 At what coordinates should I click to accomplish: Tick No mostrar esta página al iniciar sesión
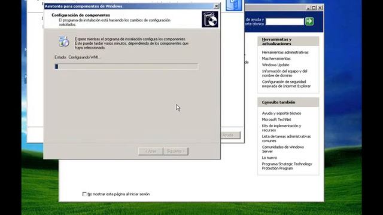click(x=84, y=194)
